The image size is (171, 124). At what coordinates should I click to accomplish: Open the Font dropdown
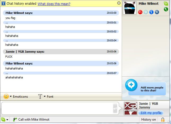point(46,96)
